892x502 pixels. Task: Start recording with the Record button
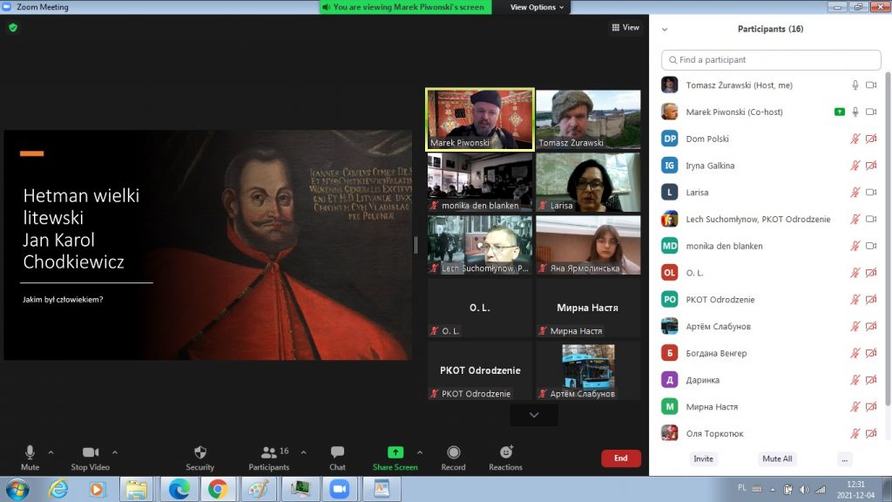453,453
